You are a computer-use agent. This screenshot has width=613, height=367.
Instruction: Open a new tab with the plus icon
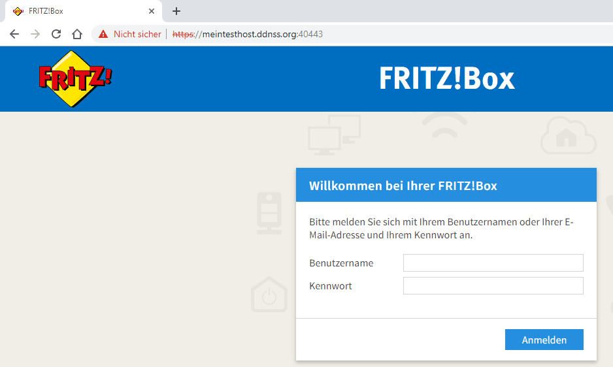click(176, 11)
